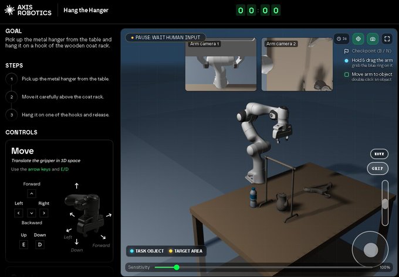Click the Checkpoint (B / N) label
399x277 pixels.
point(371,51)
